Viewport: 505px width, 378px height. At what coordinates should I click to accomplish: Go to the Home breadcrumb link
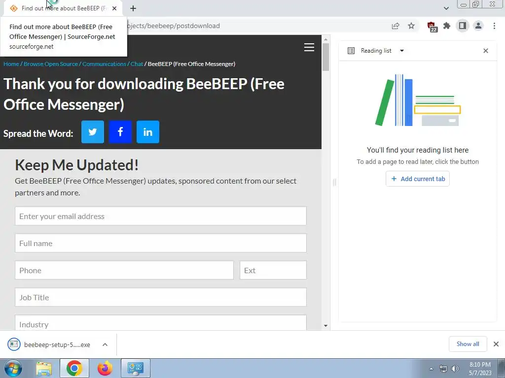[x=11, y=64]
